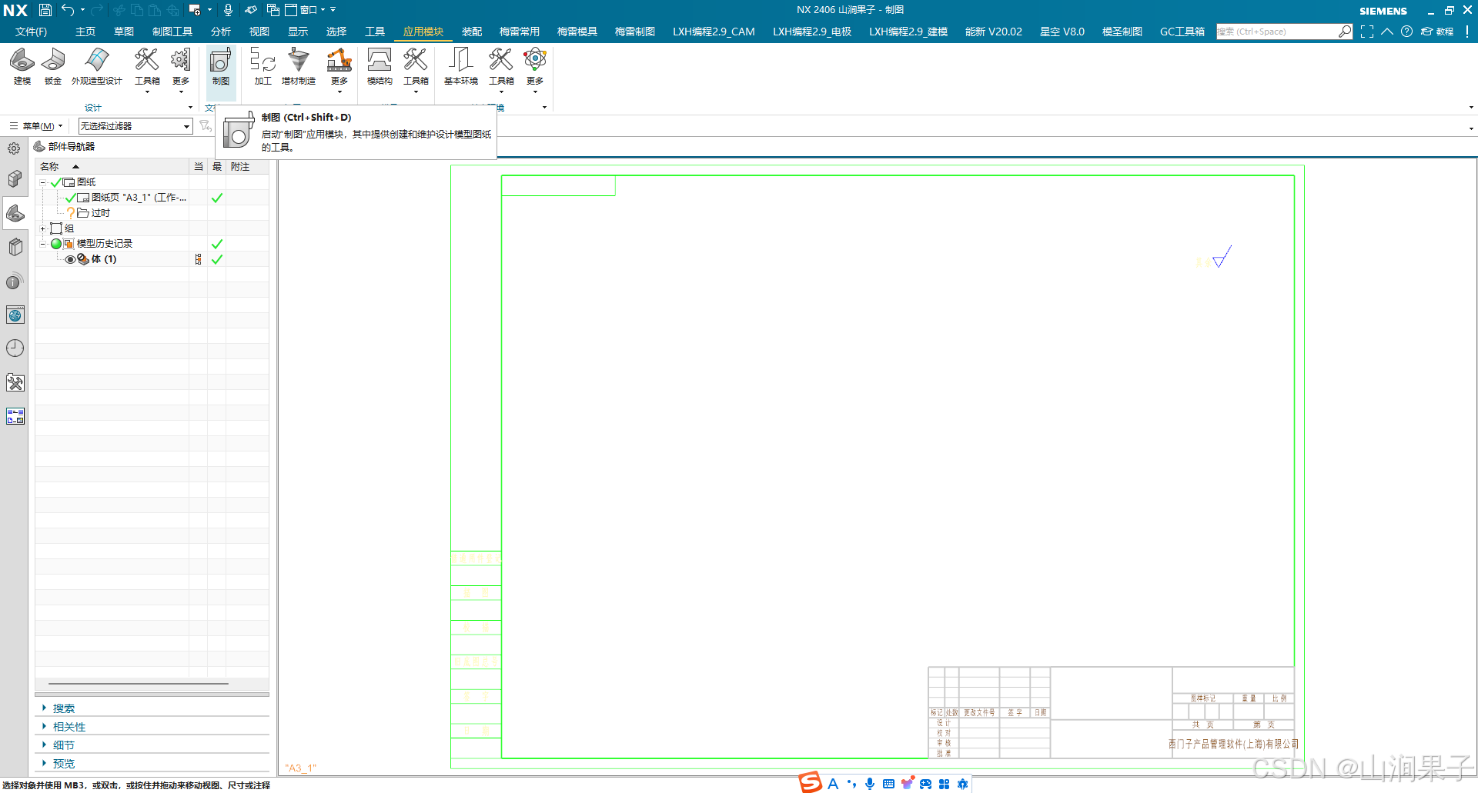This screenshot has width=1478, height=793.
Task: Click the 附注 column header
Action: tap(246, 167)
